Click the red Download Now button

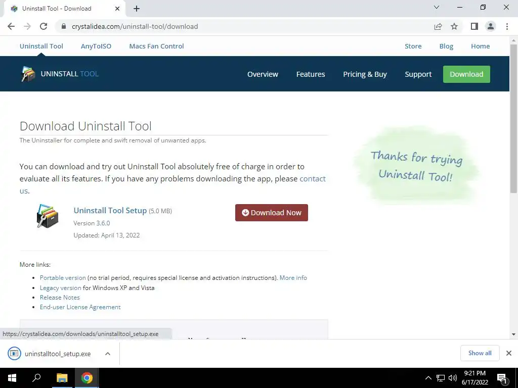272,213
